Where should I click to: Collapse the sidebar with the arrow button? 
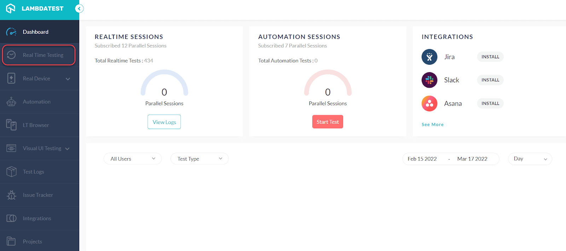pyautogui.click(x=79, y=8)
